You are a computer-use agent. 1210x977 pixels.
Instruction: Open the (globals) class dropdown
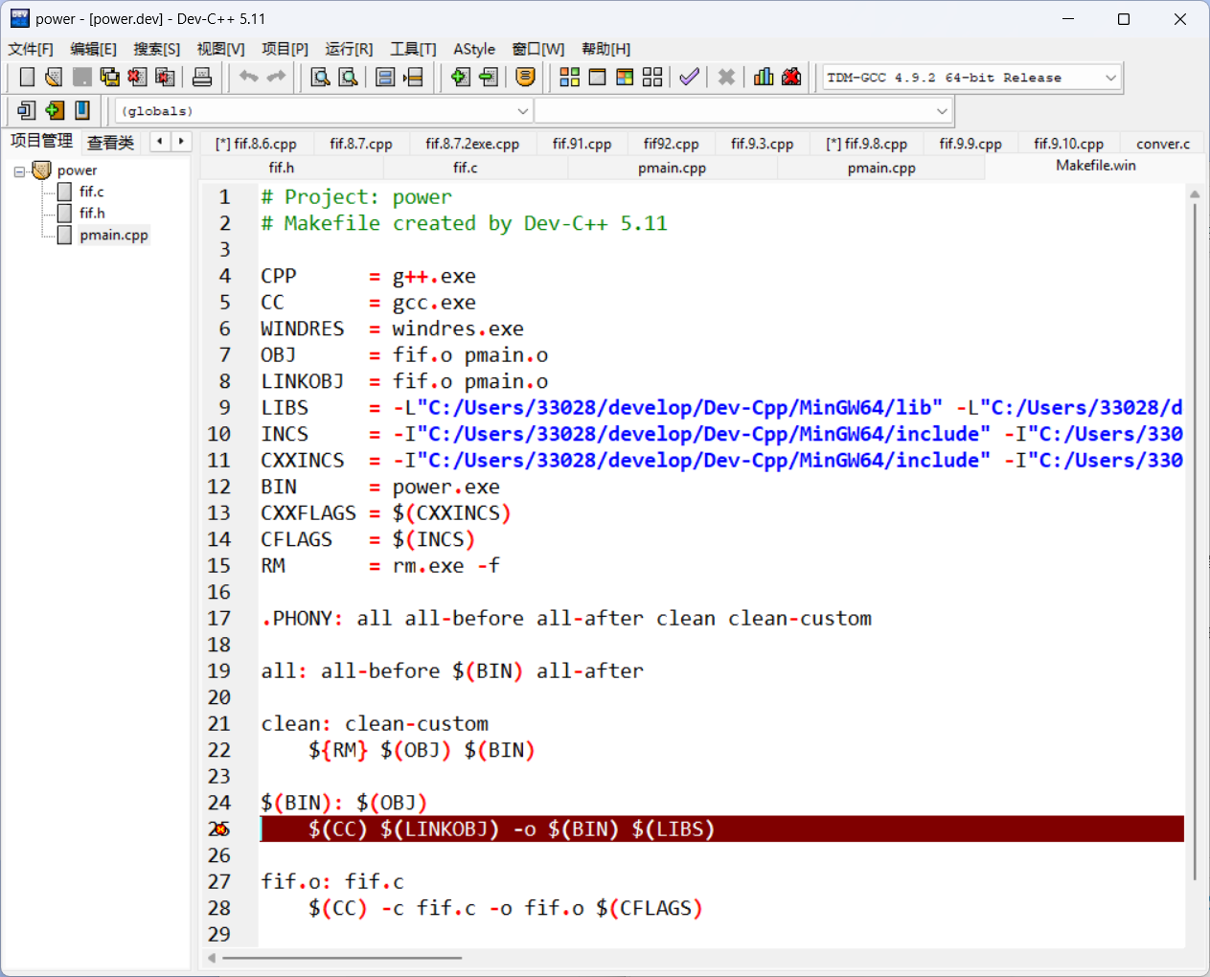(x=324, y=111)
